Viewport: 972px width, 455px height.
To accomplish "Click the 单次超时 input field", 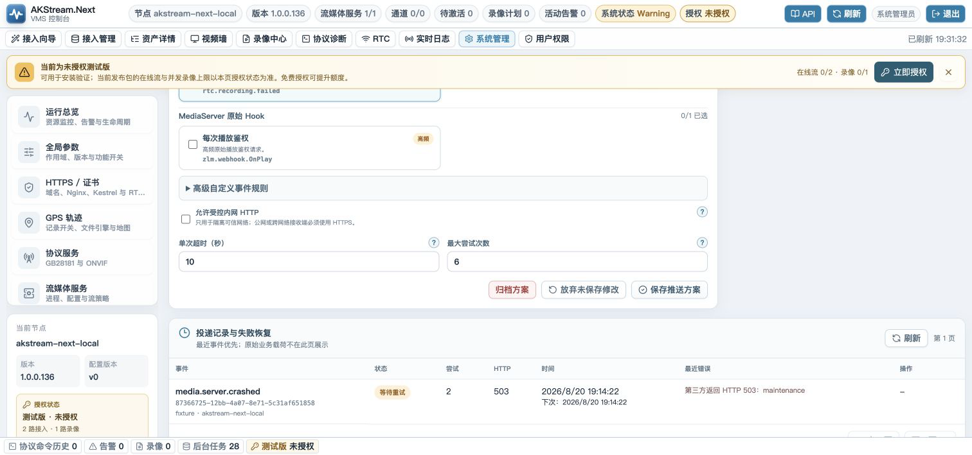I will (x=309, y=261).
